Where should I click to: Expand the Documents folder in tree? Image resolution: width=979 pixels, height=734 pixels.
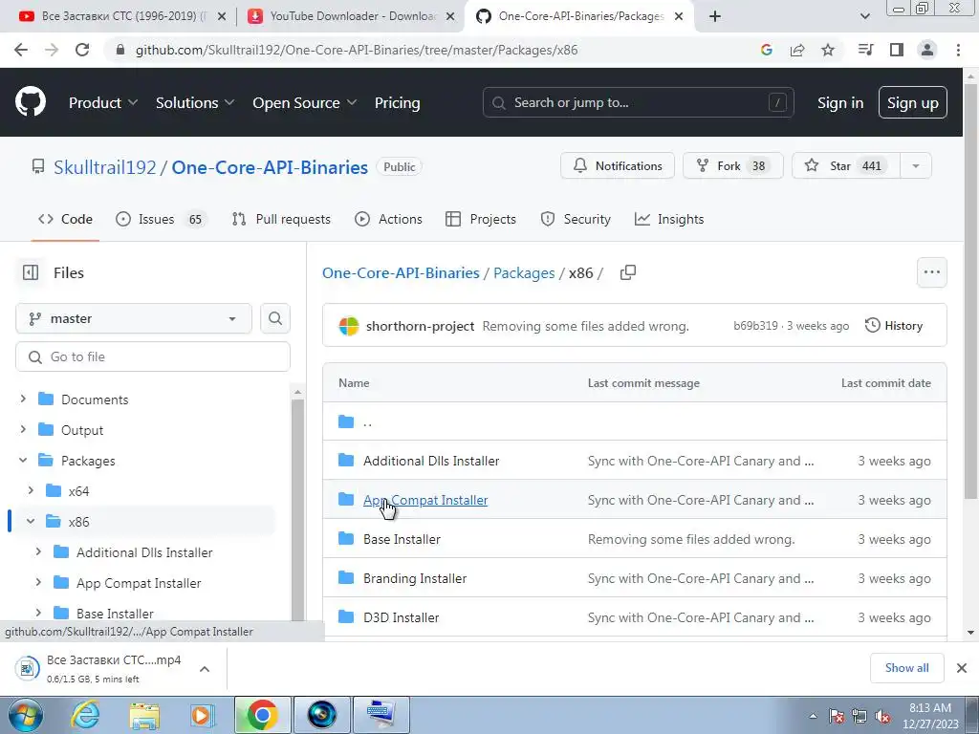click(23, 399)
